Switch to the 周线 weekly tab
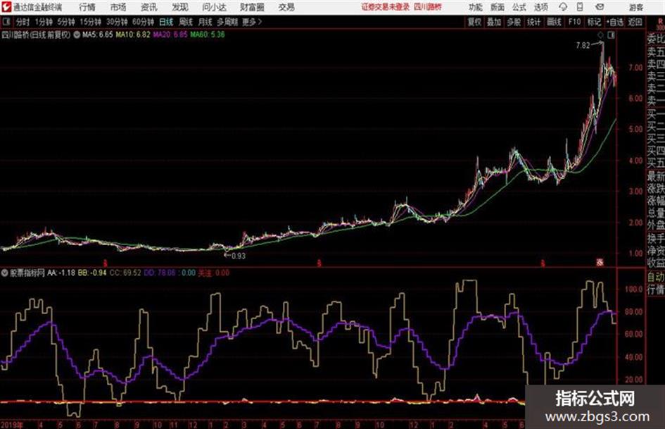 [x=186, y=22]
